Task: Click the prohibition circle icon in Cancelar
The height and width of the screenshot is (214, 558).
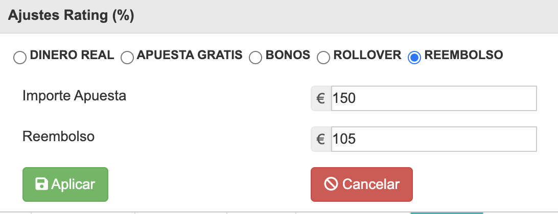Action: point(331,184)
